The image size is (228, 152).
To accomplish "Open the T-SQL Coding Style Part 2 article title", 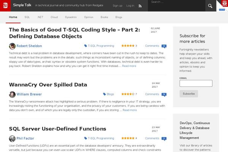I will [74, 33].
